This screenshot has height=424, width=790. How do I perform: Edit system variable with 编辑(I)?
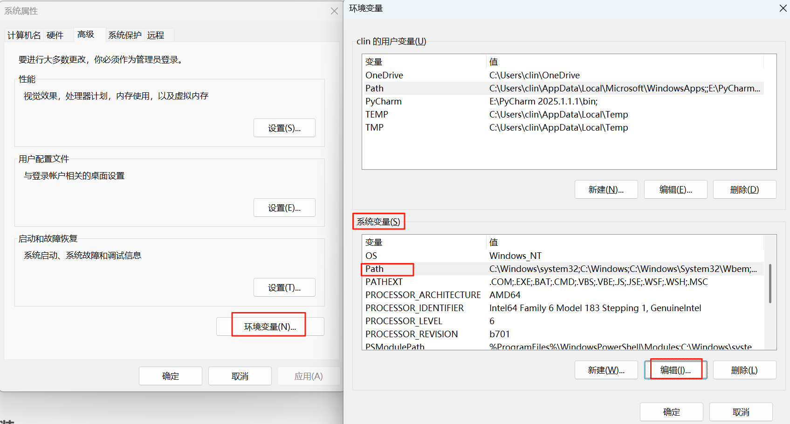coord(676,370)
